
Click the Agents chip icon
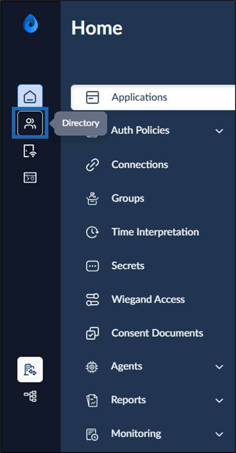[x=92, y=367]
